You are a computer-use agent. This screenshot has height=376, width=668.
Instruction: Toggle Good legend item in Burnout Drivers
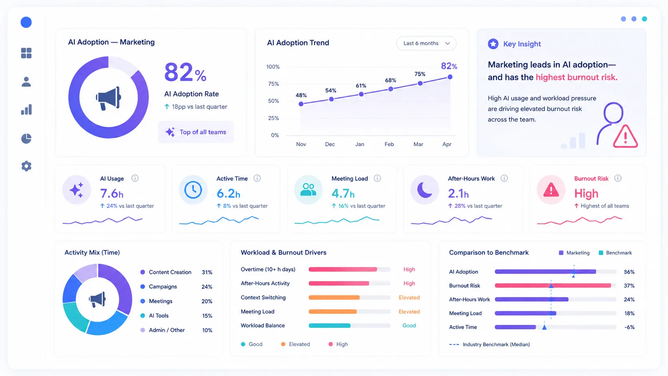tap(252, 344)
